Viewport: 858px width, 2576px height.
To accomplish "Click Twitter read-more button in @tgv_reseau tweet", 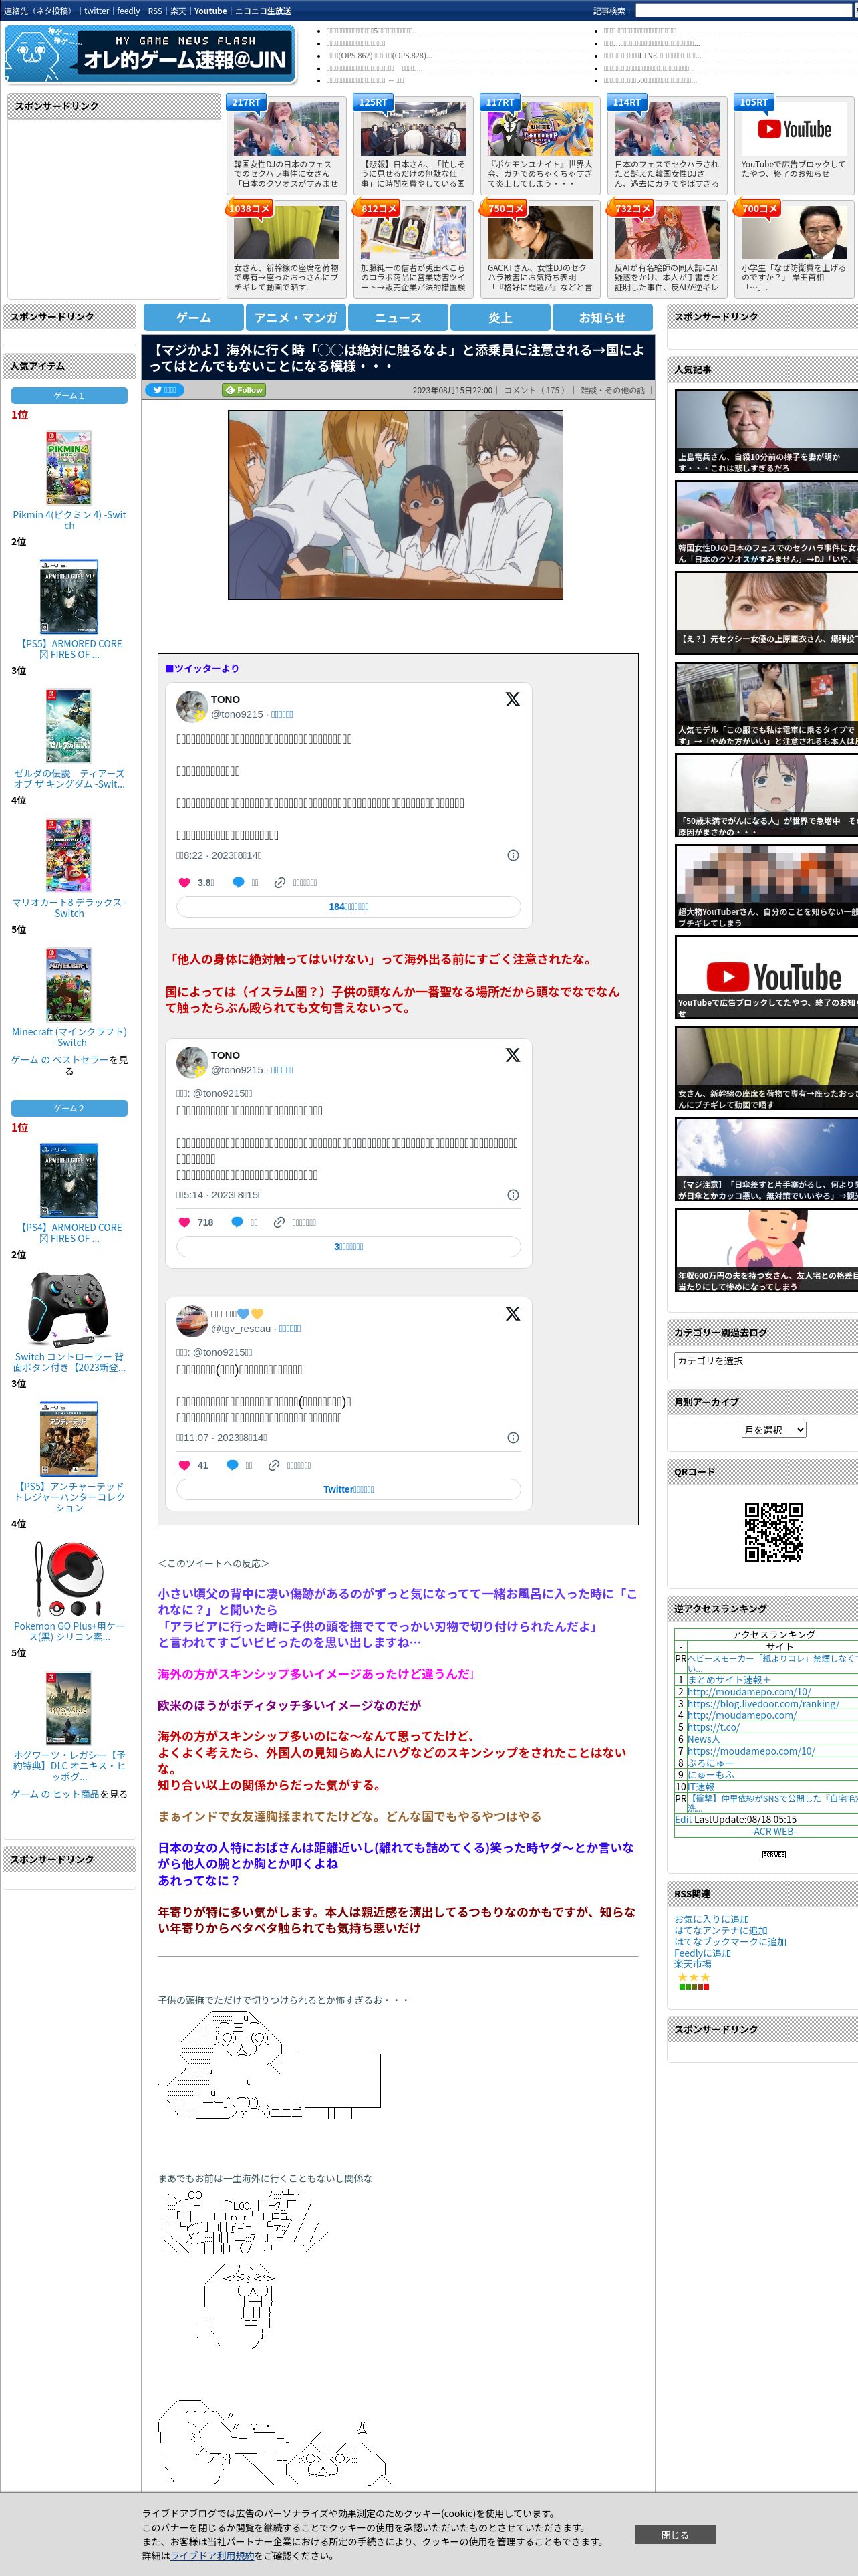I will click(x=349, y=1489).
